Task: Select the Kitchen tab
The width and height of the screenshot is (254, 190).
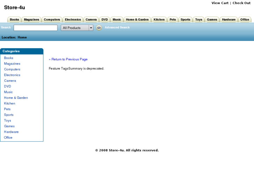Action: coord(159,20)
